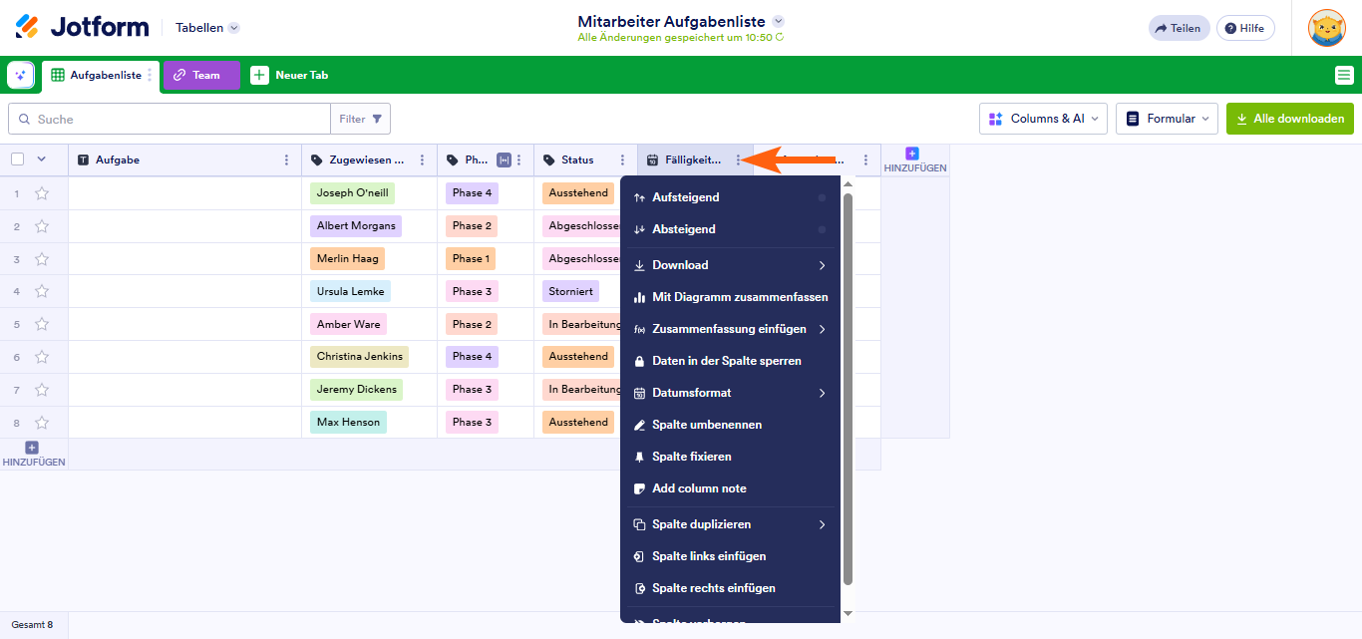Click the orange Phase 1 chip in Merlin Haag's row
The width and height of the screenshot is (1362, 639).
click(x=471, y=258)
